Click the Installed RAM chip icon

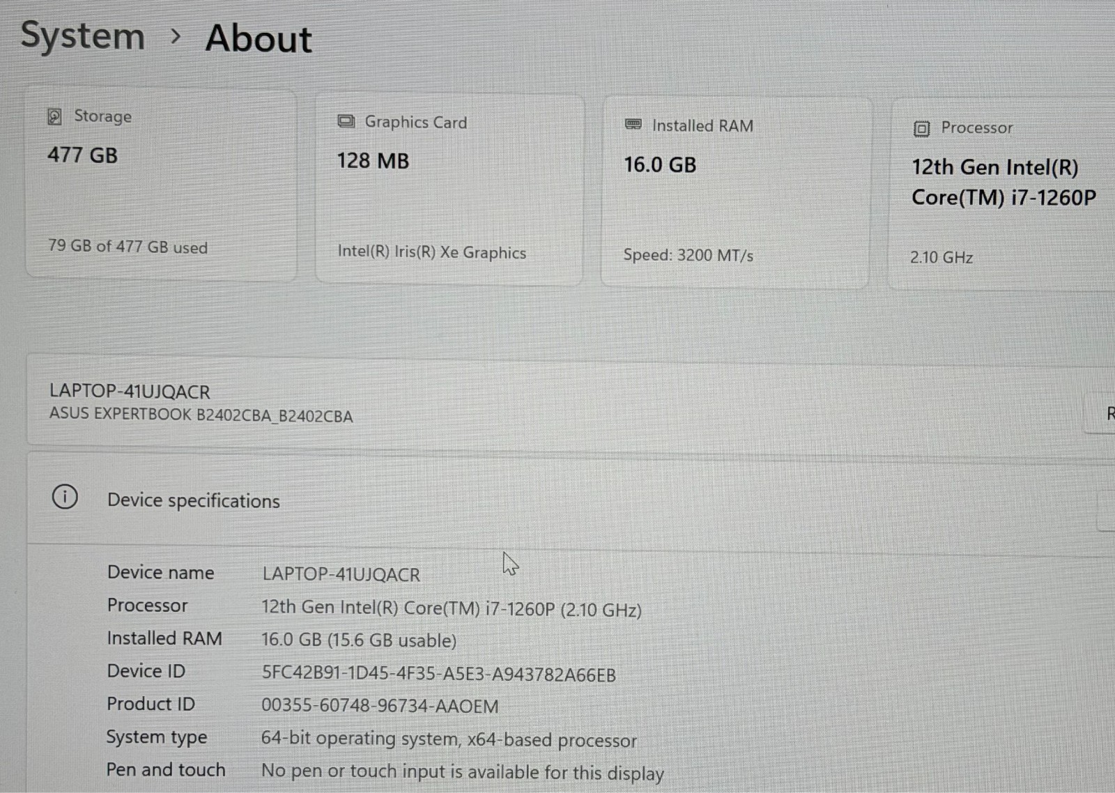coord(633,125)
